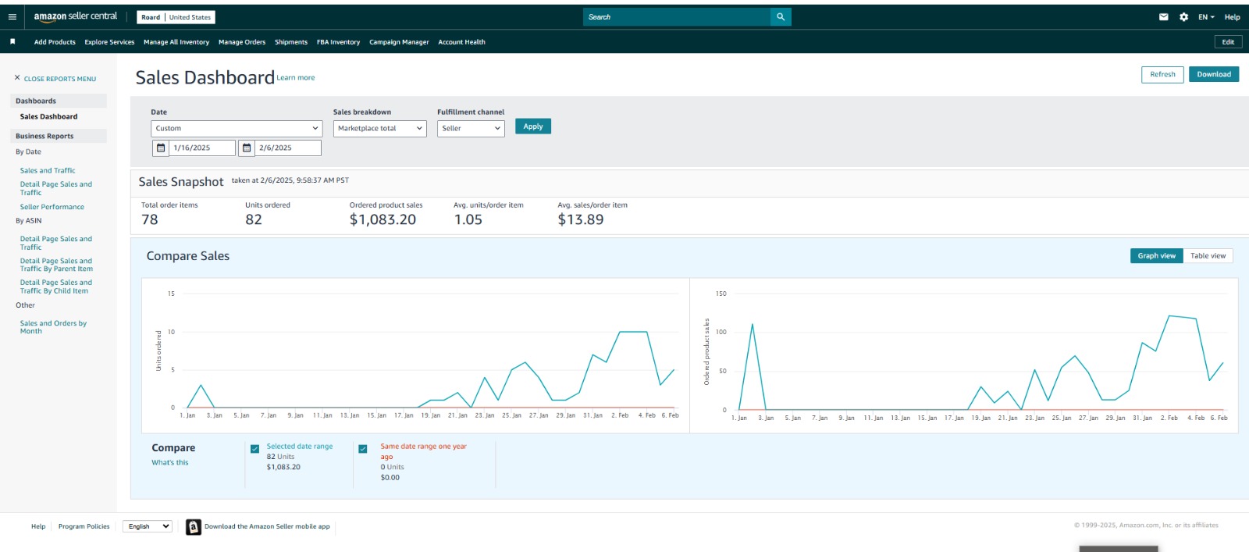Open the settings gear icon
The width and height of the screenshot is (1249, 552).
pos(1183,16)
